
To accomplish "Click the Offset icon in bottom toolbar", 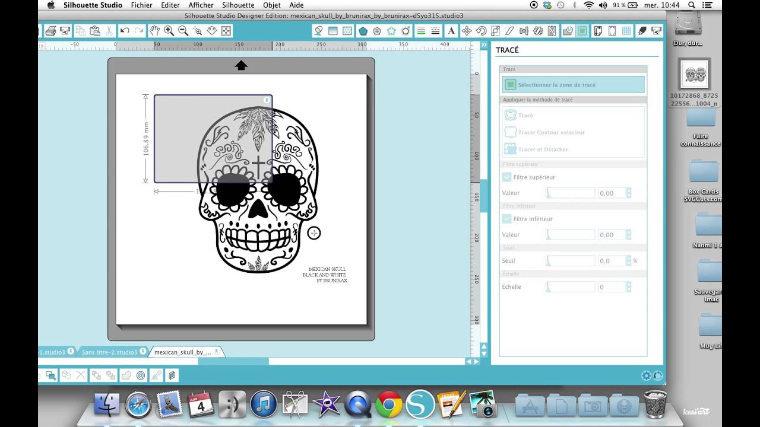I will [141, 375].
